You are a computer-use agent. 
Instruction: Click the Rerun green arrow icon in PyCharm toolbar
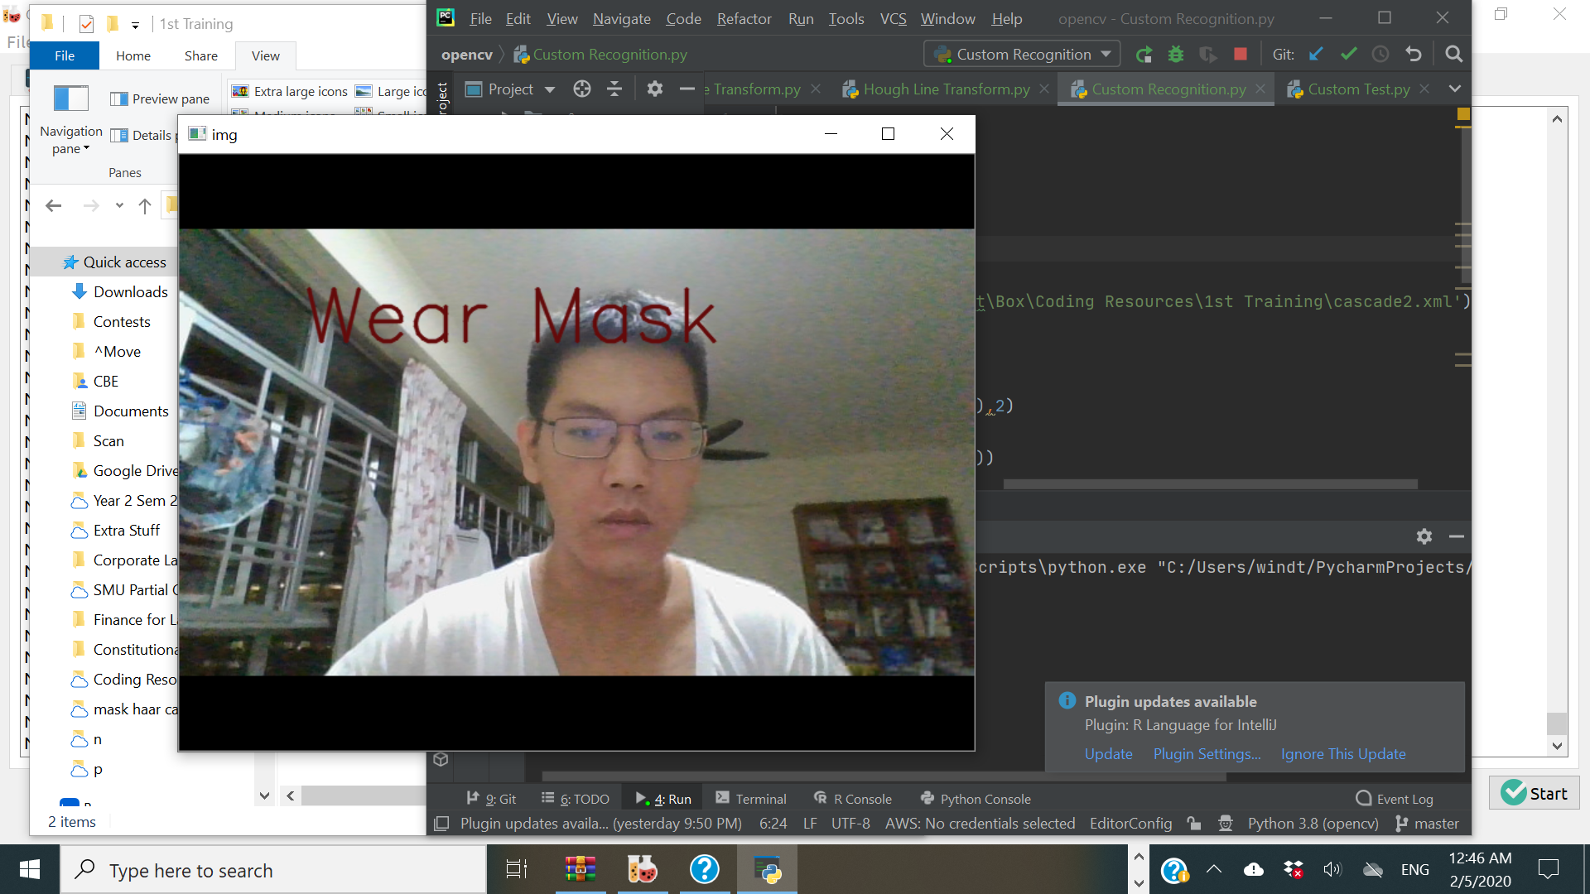[x=1144, y=55]
